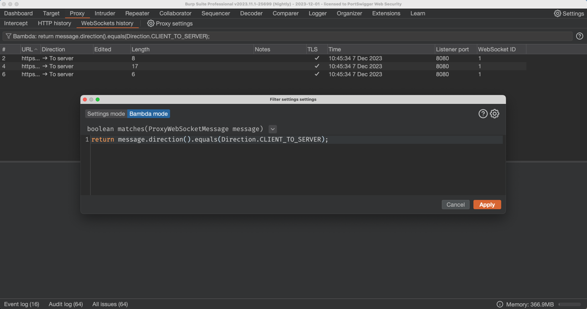Click the Edited column header

112,49
